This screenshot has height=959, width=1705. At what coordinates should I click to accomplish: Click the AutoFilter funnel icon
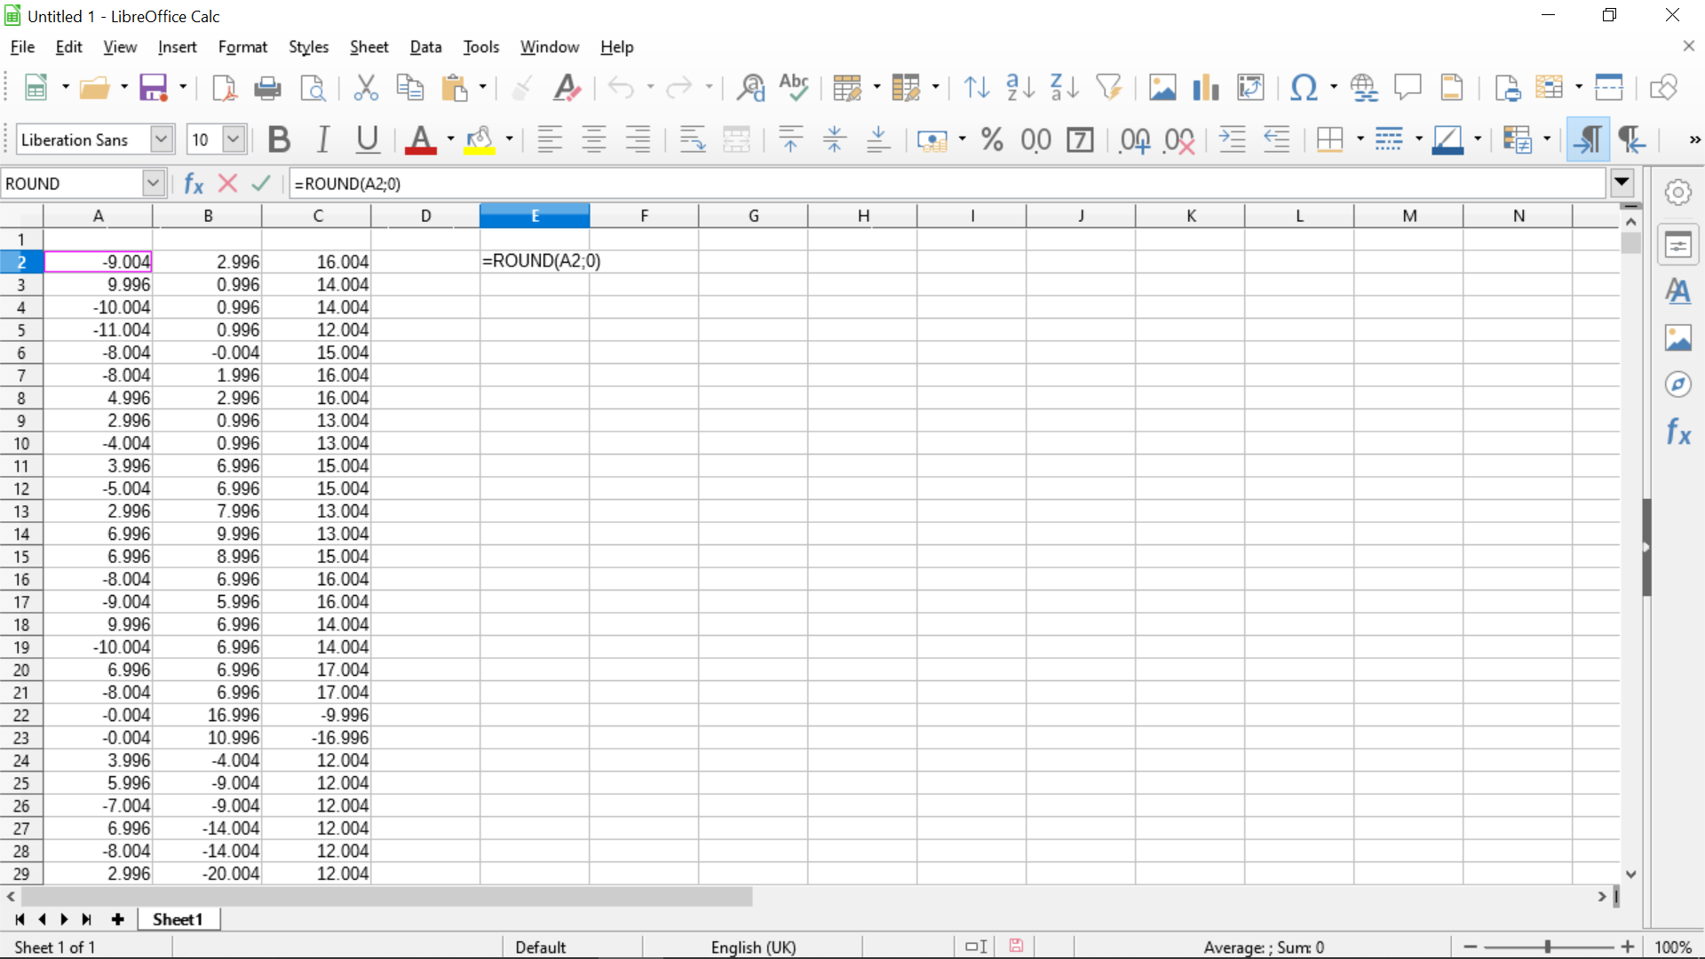tap(1108, 87)
